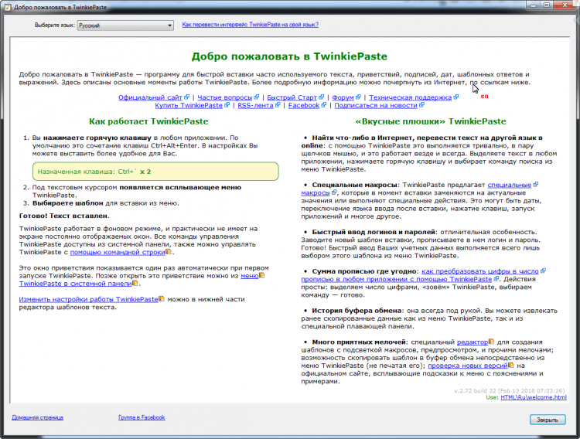This screenshot has height=439, width=580.
Task: Open the меню link in welcome paragraph
Action: (250, 276)
